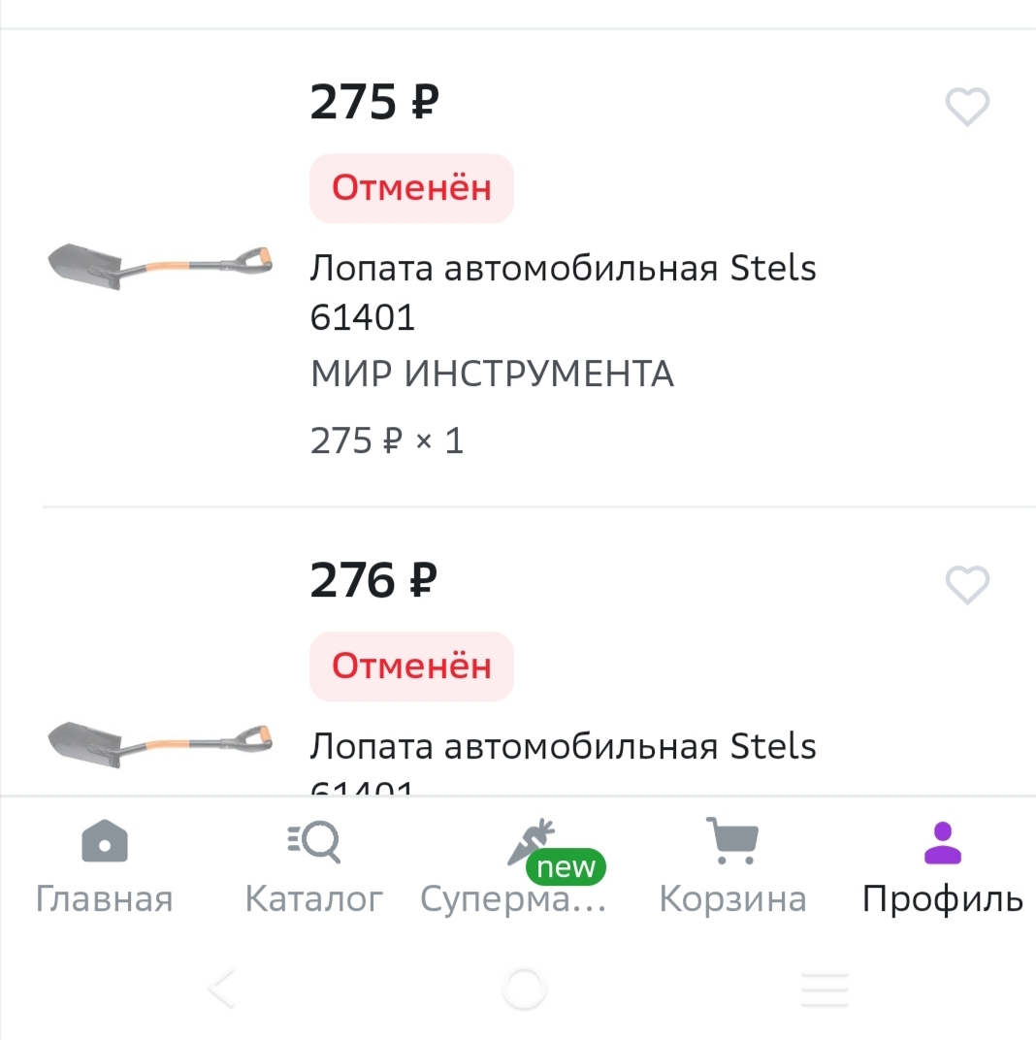Open second Лопата автомобильная Stels title
Viewport: 1036px width, 1040px height.
563,747
